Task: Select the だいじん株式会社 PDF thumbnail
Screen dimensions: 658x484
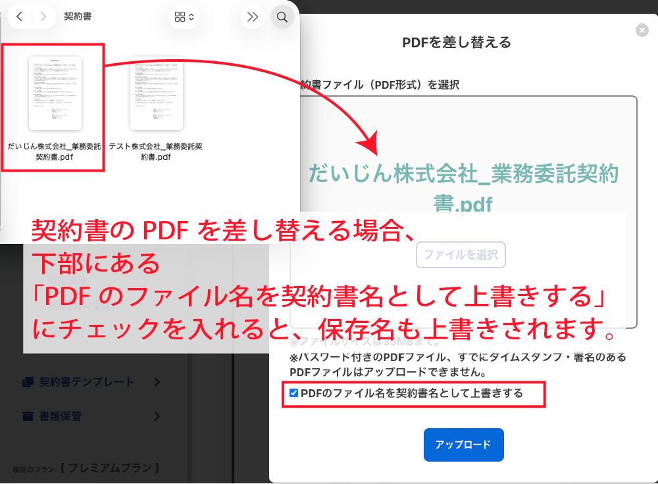Action: click(55, 93)
